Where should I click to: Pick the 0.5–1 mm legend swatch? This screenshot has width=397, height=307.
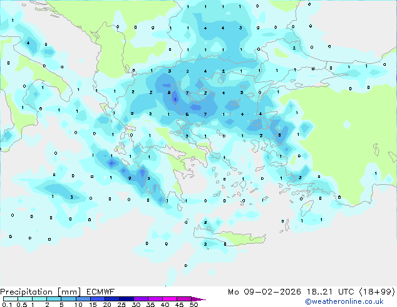(25, 299)
